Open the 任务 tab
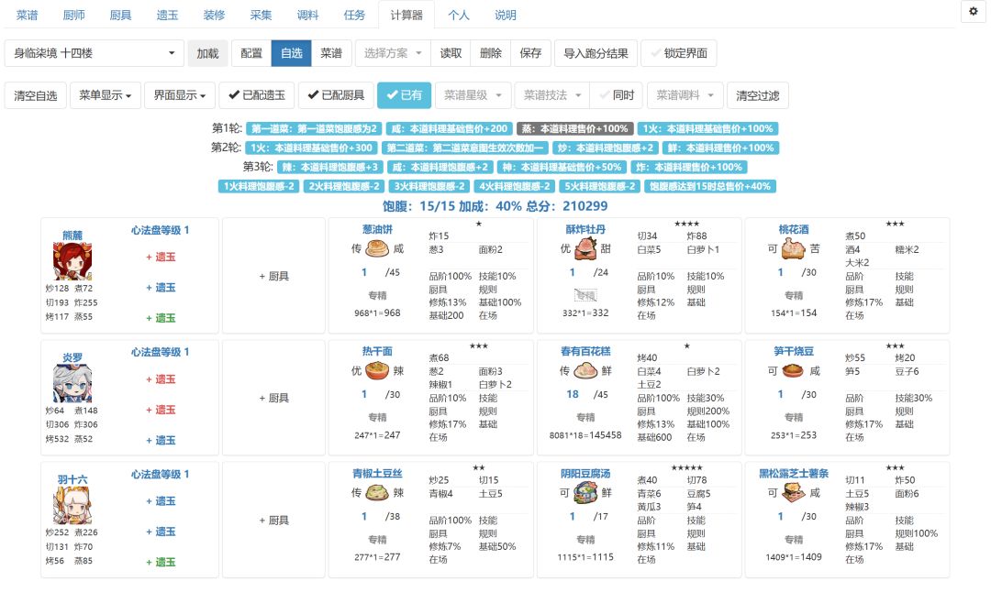 tap(354, 16)
